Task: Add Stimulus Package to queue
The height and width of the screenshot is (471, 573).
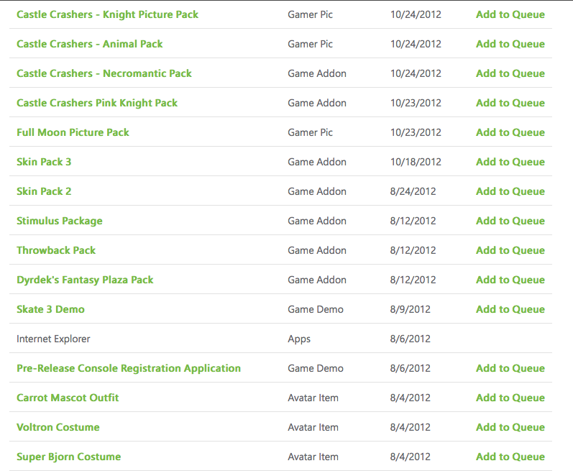Action: pos(510,221)
